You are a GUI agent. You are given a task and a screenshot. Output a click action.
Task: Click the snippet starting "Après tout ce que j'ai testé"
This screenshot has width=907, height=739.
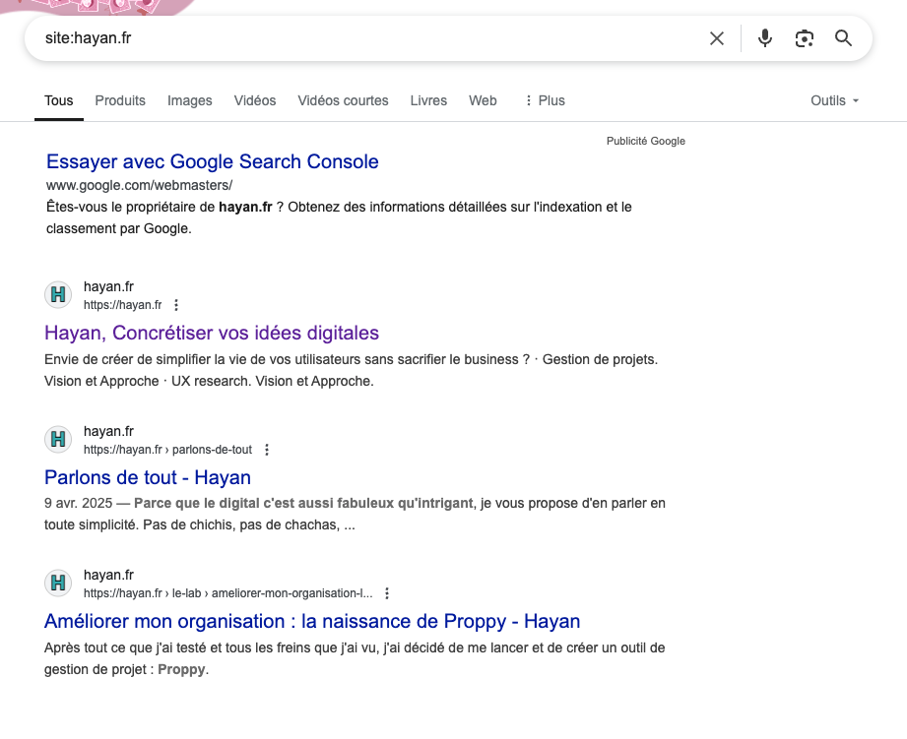coord(355,658)
